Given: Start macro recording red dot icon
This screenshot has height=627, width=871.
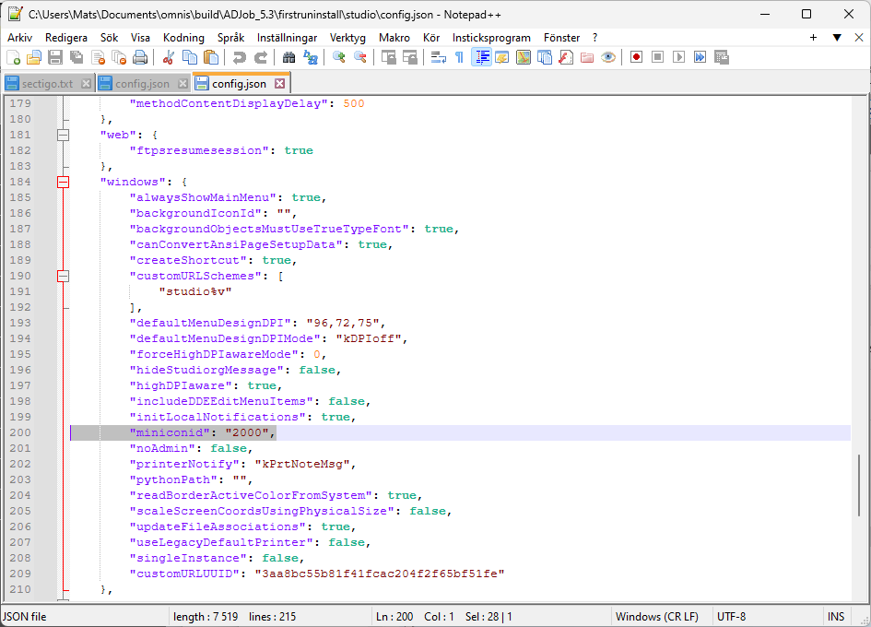Looking at the screenshot, I should click(x=637, y=57).
